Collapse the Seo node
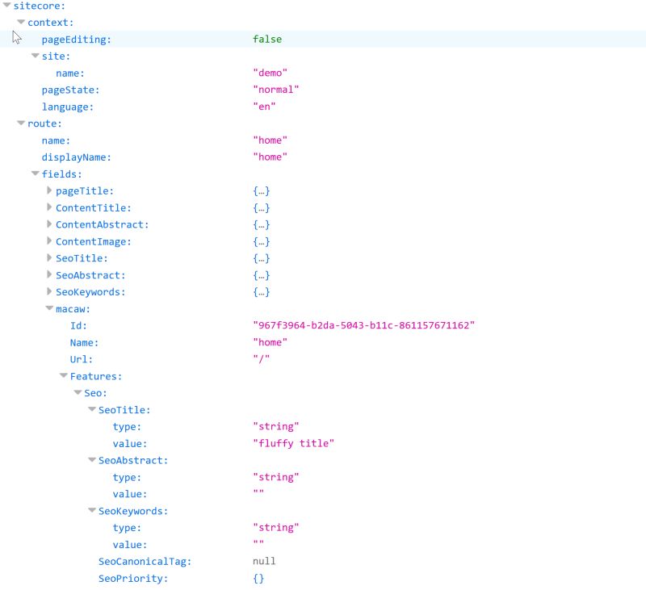The height and width of the screenshot is (590, 646). [77, 393]
